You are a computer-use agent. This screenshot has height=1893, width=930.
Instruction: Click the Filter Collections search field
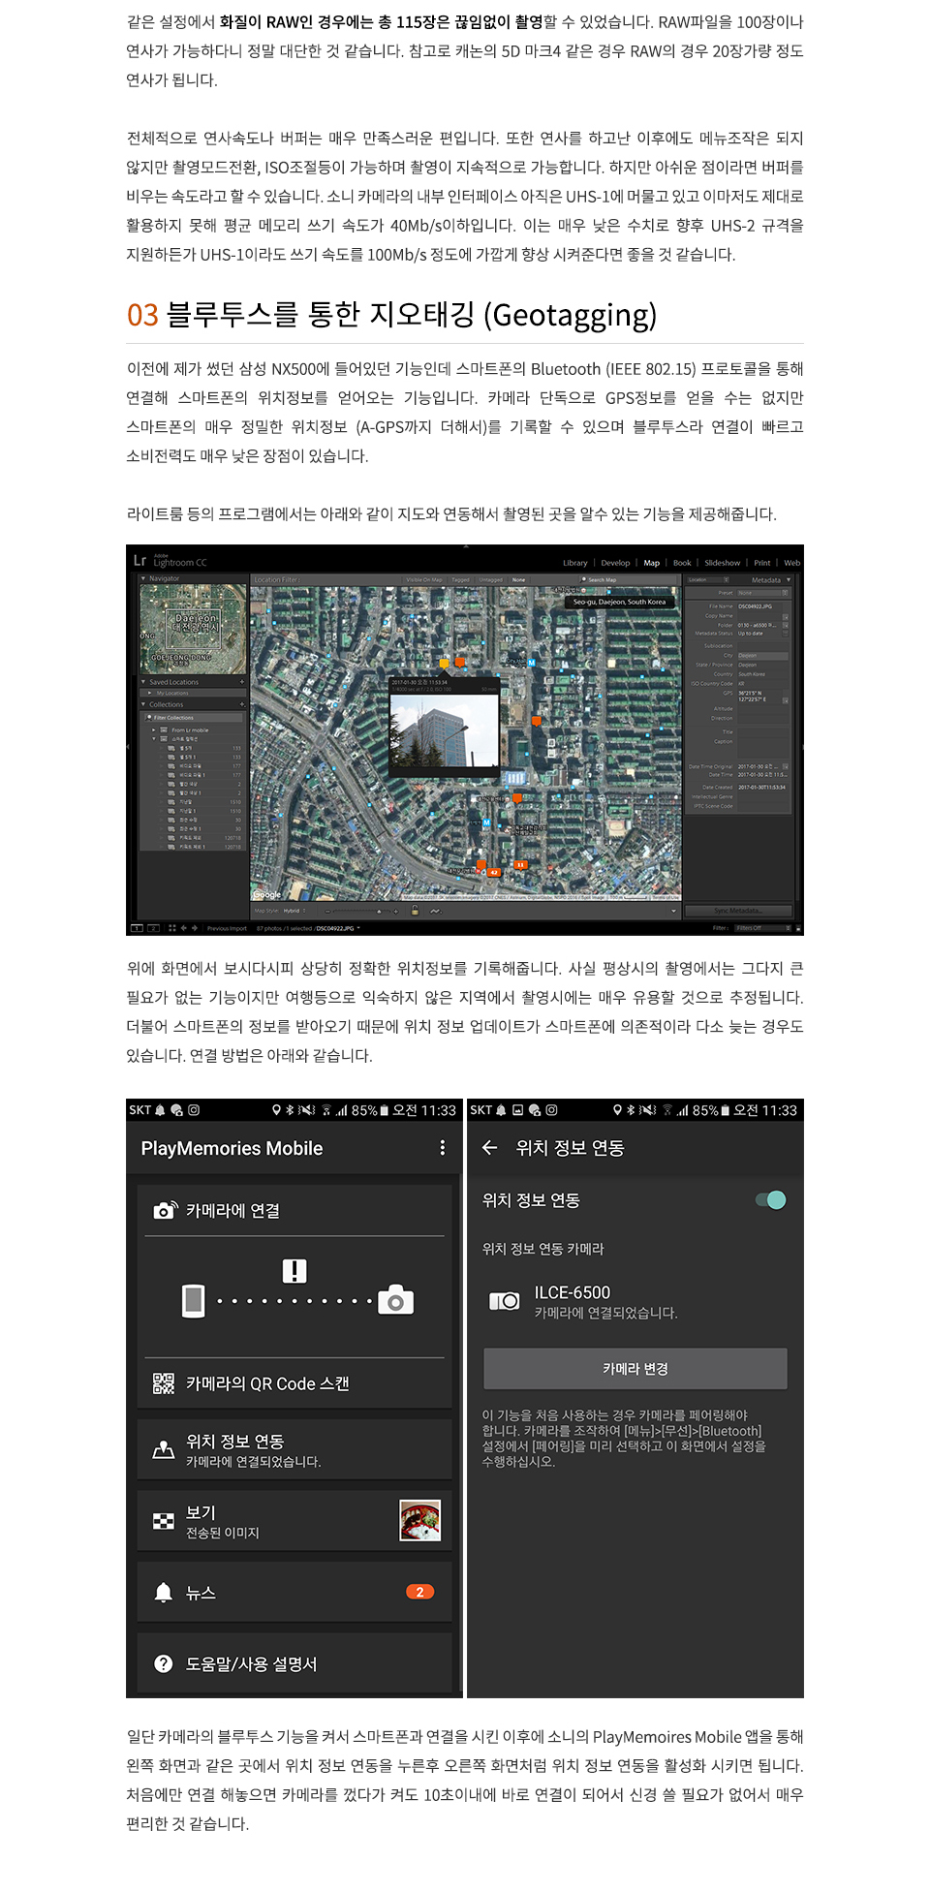[193, 718]
